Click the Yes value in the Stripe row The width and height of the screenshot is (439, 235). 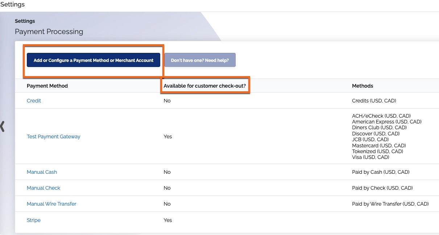coord(168,220)
